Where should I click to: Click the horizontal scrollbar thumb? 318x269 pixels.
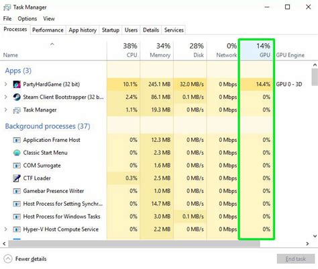134,243
